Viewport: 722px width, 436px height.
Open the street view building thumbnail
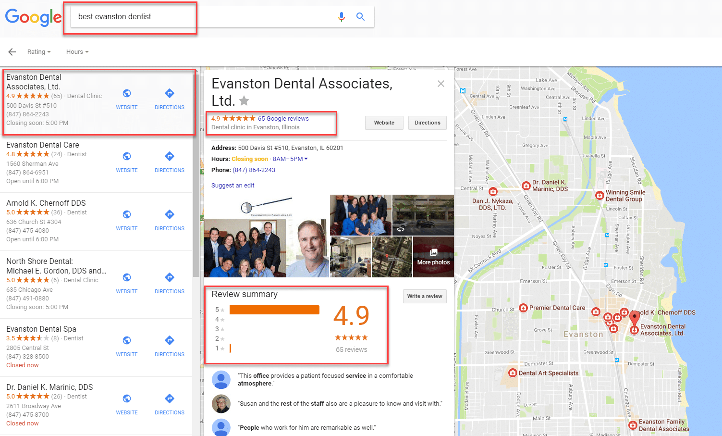click(423, 215)
